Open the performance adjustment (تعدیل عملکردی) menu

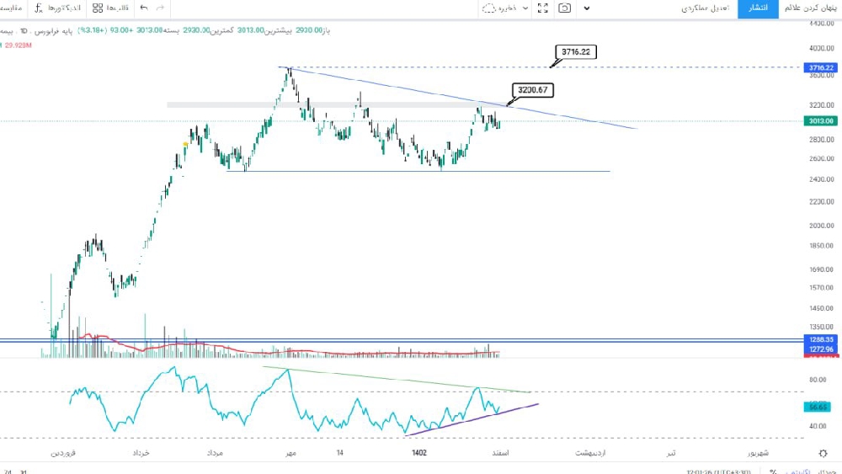pyautogui.click(x=706, y=8)
